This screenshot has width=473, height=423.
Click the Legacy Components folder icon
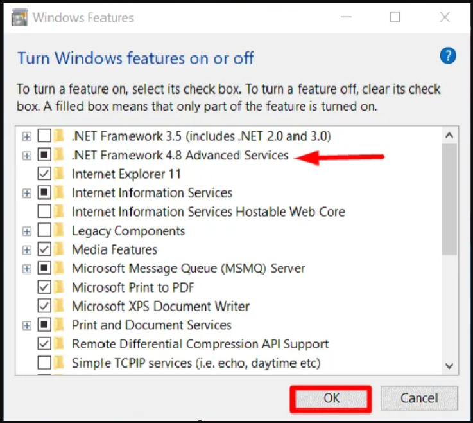tap(60, 231)
